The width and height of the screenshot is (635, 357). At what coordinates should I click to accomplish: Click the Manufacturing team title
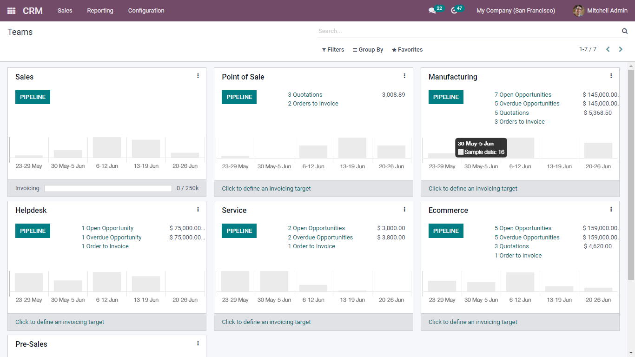point(453,77)
